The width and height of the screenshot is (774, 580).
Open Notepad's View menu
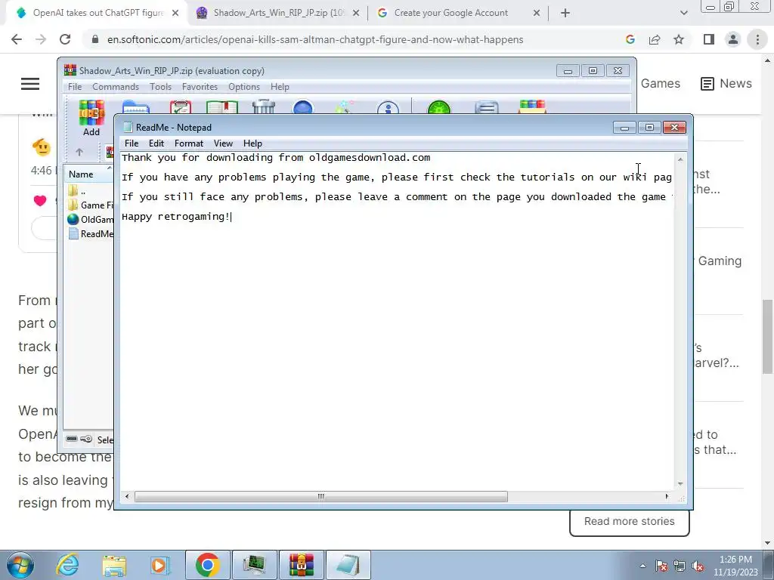tap(223, 143)
